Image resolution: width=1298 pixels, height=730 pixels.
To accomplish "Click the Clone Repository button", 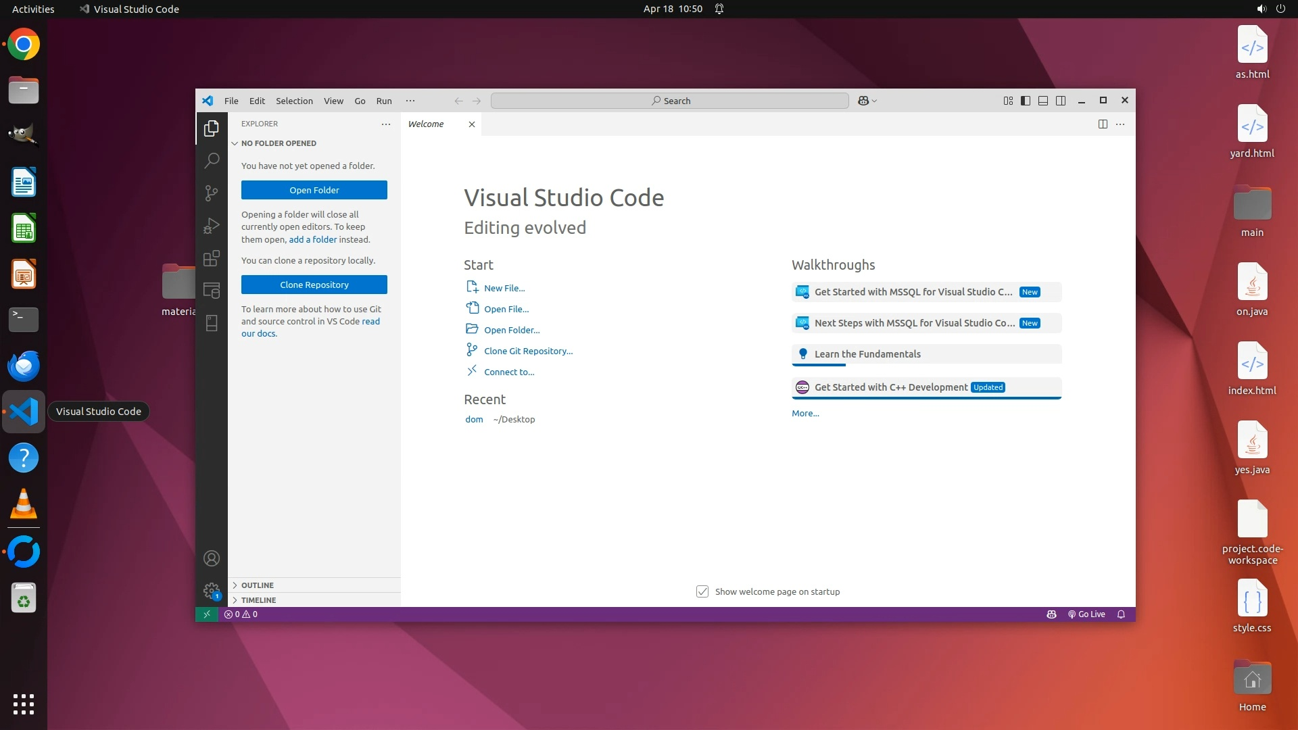I will pyautogui.click(x=314, y=285).
